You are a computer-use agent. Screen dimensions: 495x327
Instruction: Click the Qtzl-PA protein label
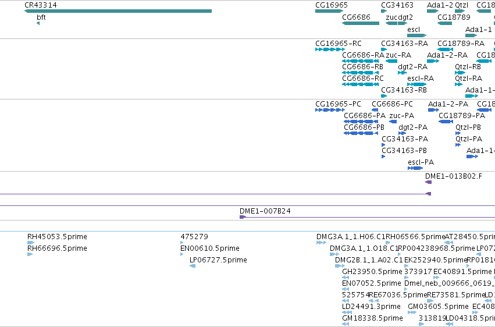pos(469,139)
